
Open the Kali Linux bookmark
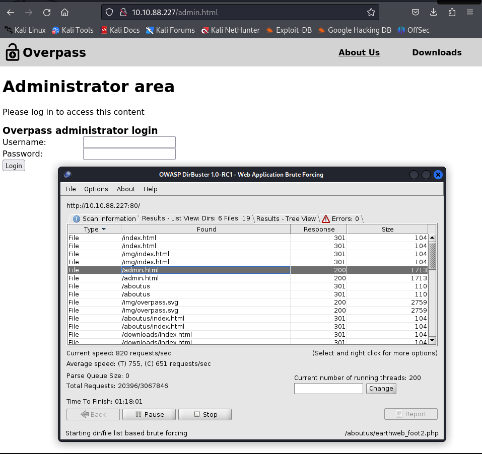coord(26,30)
